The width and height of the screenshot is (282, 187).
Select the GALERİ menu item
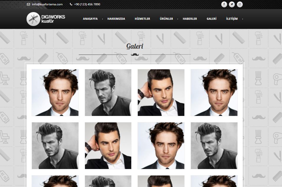pos(212,19)
